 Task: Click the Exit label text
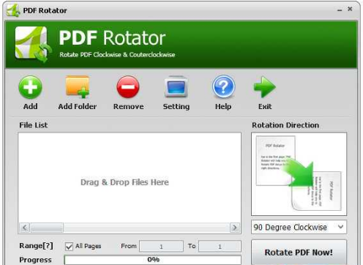tap(265, 106)
